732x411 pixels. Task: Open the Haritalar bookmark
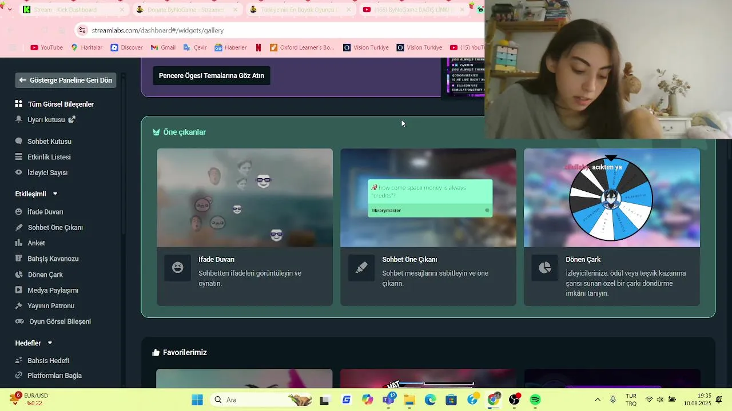86,47
